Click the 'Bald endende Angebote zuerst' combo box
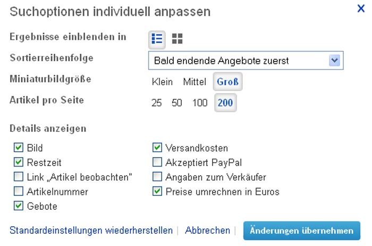 point(239,61)
